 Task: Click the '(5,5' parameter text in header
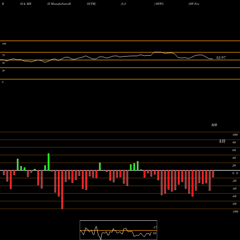click(x=123, y=4)
